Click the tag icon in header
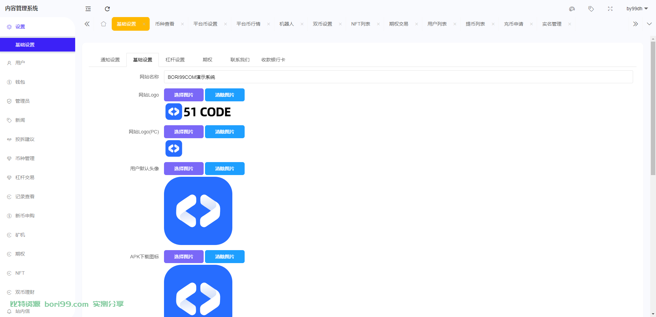 tap(591, 9)
